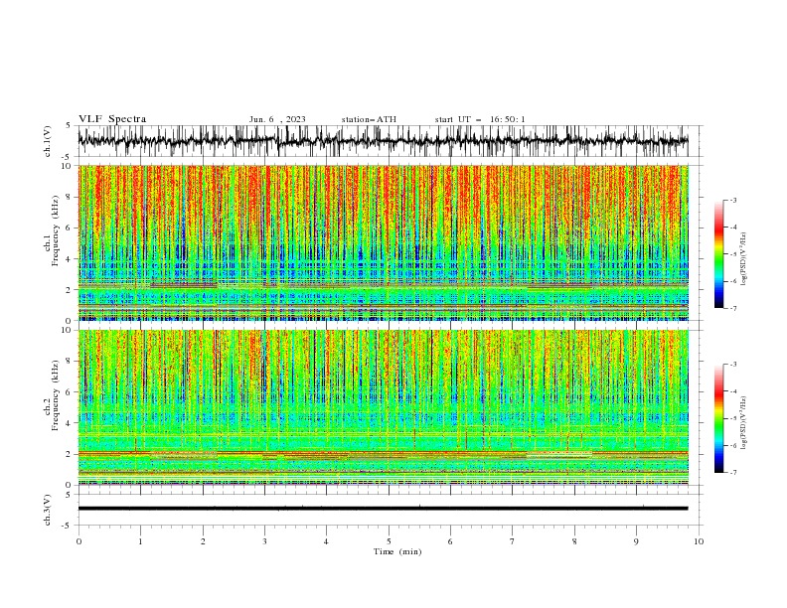Click the lower "log(PSD)(V²/Hz)" color bar caption
Screen dimensions: 787x608
pos(744,423)
